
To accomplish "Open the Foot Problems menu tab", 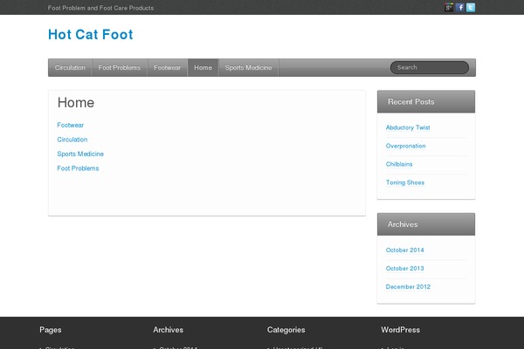I will [x=120, y=67].
